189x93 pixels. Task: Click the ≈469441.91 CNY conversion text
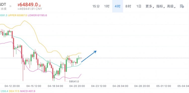coord(30,9)
